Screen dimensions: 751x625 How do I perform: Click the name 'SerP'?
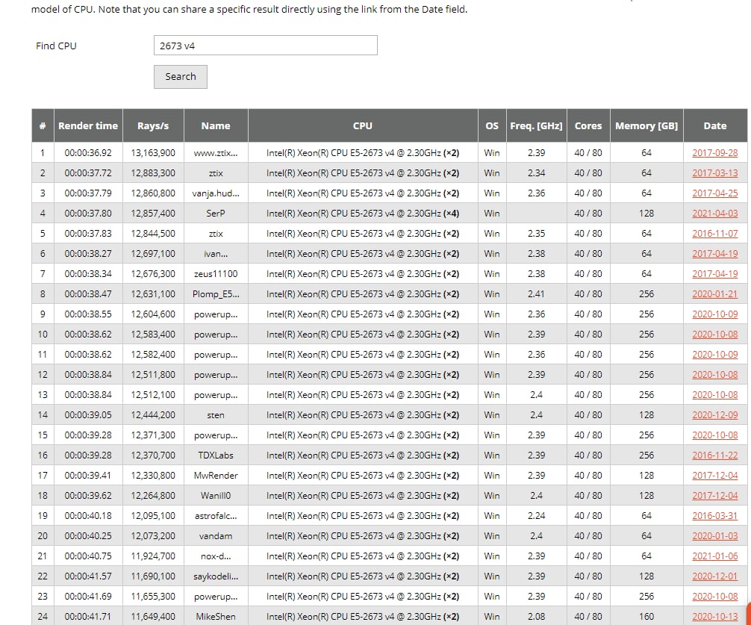click(x=216, y=213)
